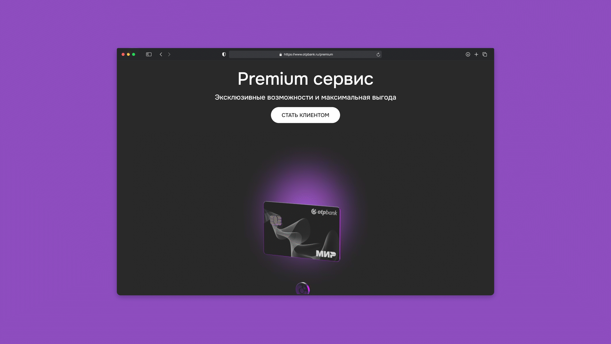Open a new tab with plus icon
The image size is (611, 344).
pyautogui.click(x=476, y=54)
